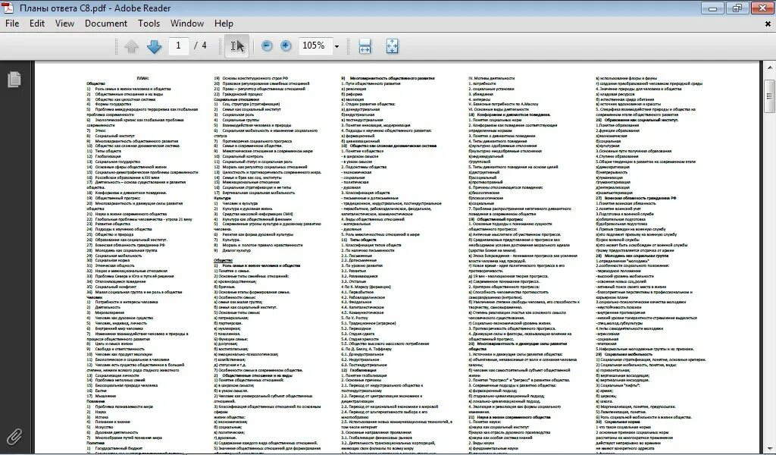
Task: Click the line "Гражданский процесс"
Action: click(242, 94)
